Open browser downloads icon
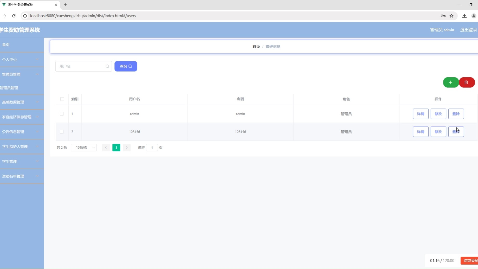 [464, 16]
